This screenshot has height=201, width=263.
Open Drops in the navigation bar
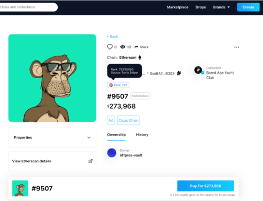pos(201,7)
